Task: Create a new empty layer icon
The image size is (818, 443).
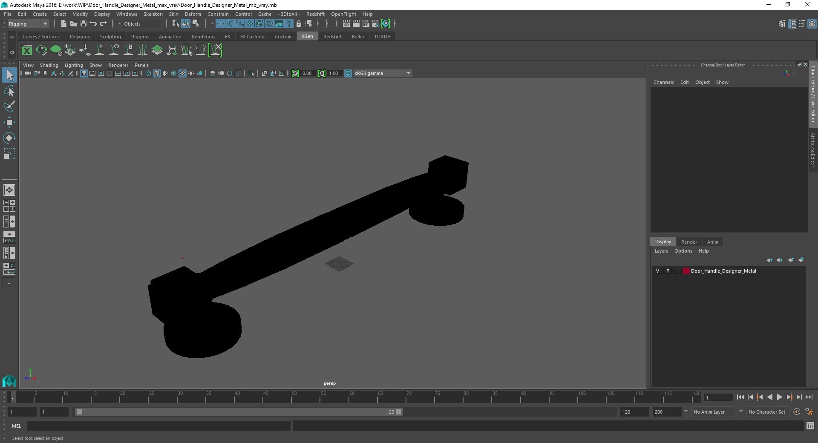Action: (x=791, y=260)
